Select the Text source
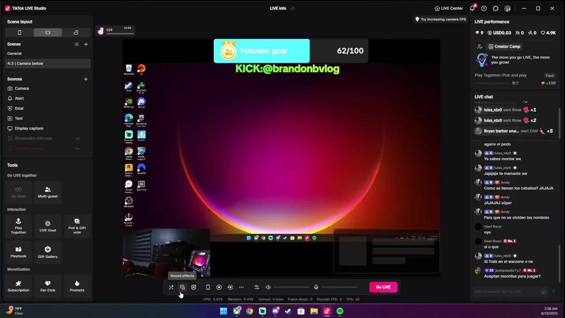The height and width of the screenshot is (318, 565). tap(48, 118)
